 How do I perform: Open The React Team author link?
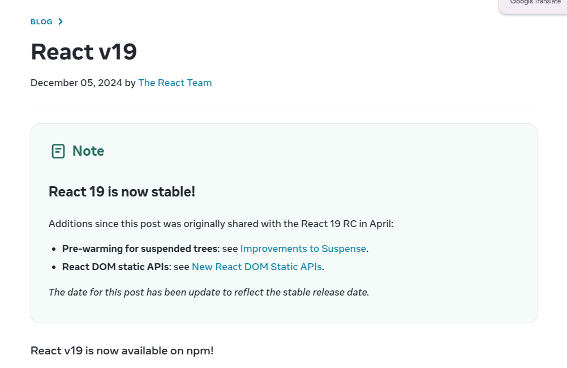coord(175,83)
